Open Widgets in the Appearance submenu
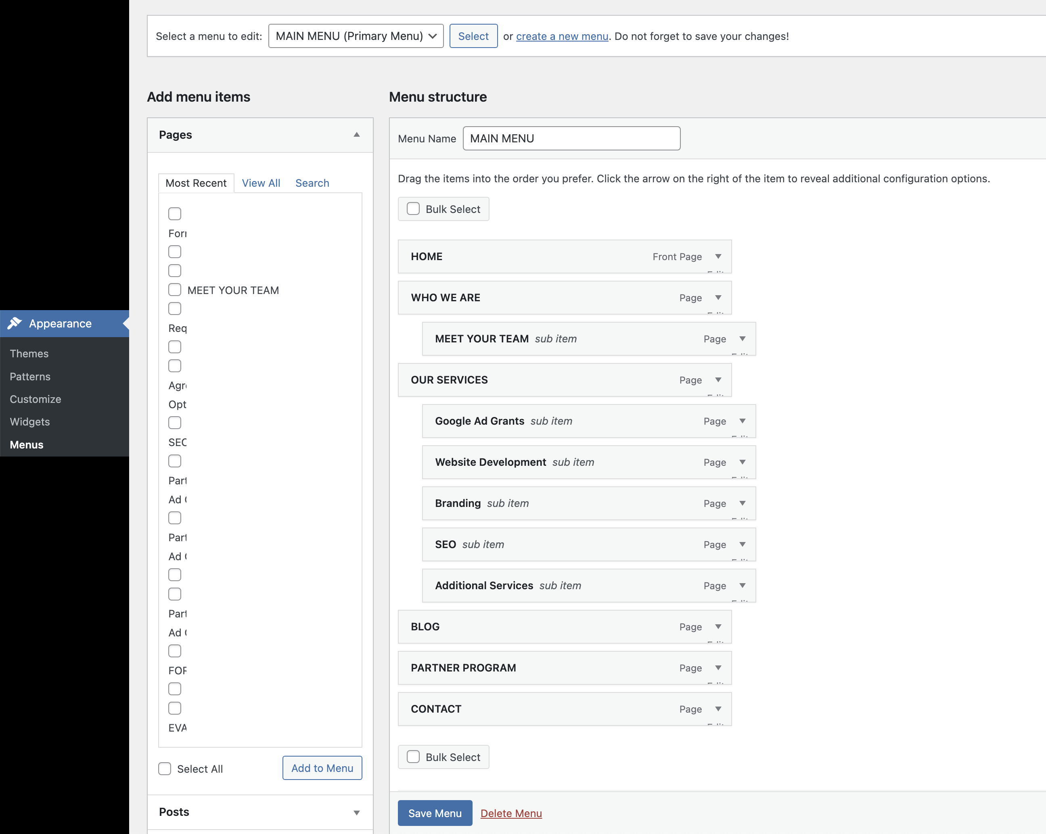 tap(29, 421)
